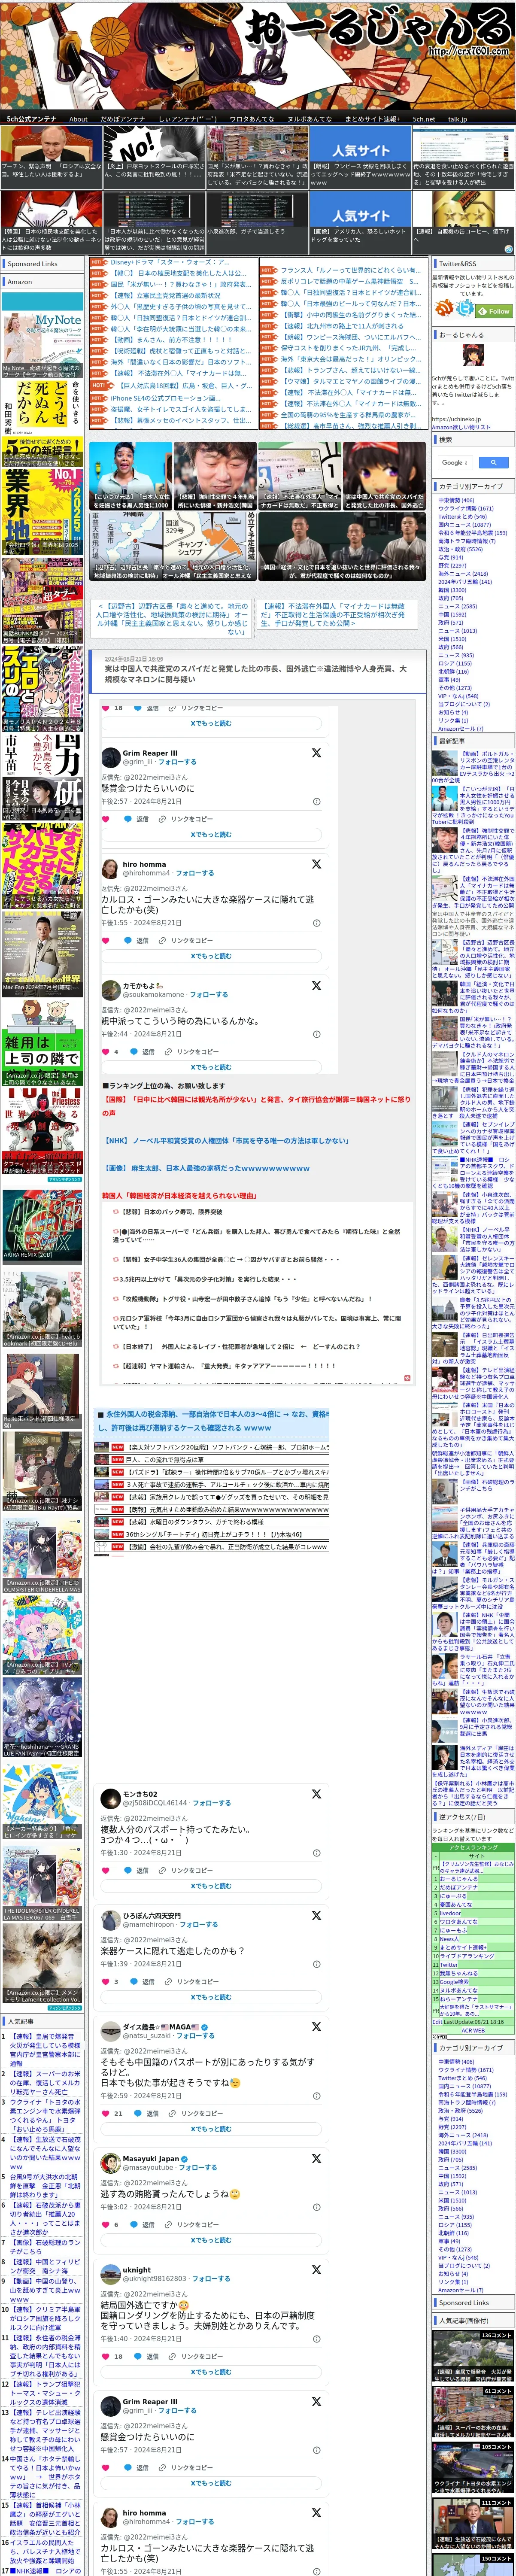Like ひろぽん六四天安門 tweet with heart icon

(x=106, y=1981)
